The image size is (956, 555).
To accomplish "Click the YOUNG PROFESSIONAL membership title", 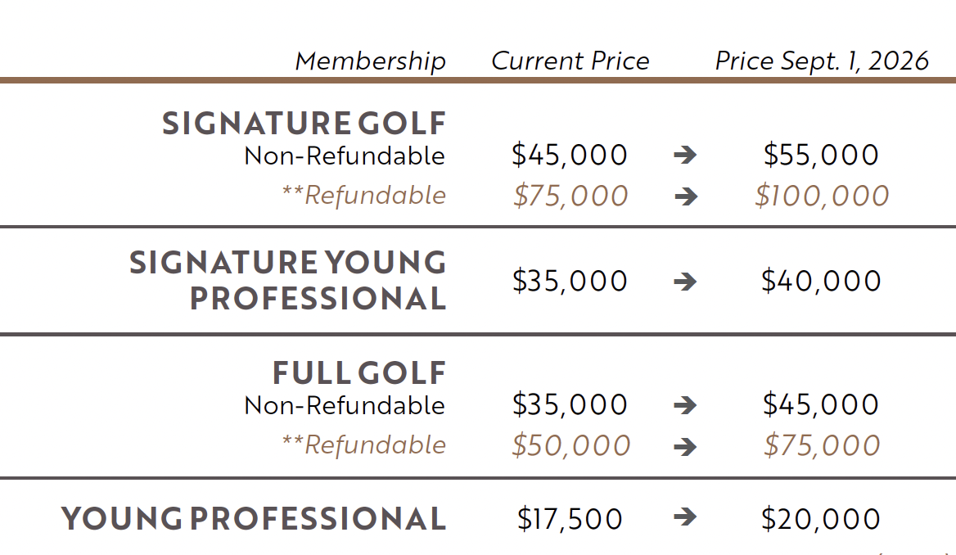I will 254,519.
